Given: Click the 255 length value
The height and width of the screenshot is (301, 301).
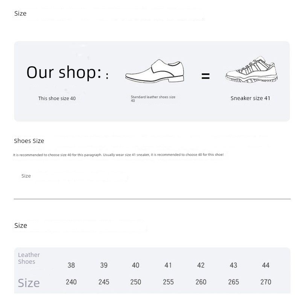Looking at the screenshot, I should 168,282.
